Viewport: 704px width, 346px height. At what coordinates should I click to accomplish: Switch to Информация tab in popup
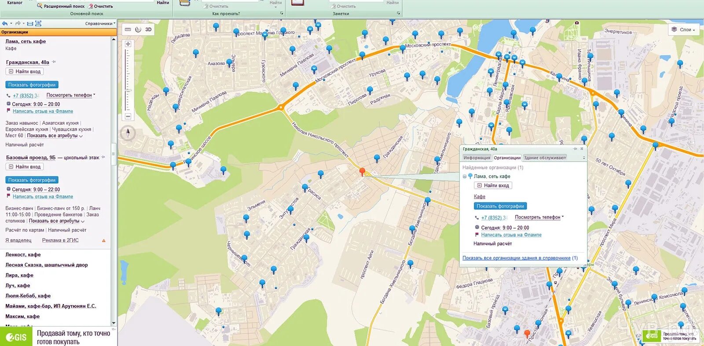(477, 158)
